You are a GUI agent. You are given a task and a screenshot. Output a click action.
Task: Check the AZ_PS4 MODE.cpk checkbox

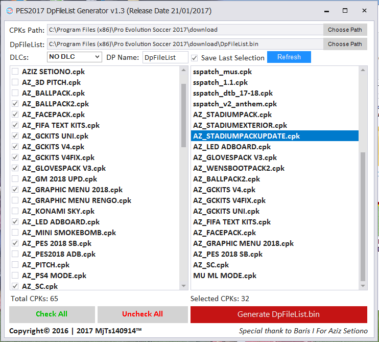coord(15,276)
